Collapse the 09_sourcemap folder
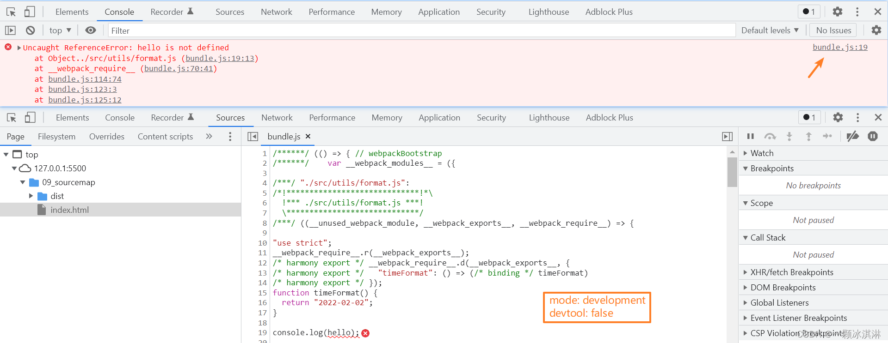 (x=23, y=182)
